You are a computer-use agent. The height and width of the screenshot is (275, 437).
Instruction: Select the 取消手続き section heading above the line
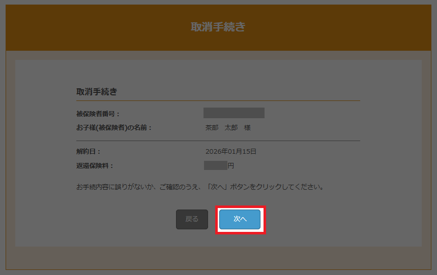97,92
